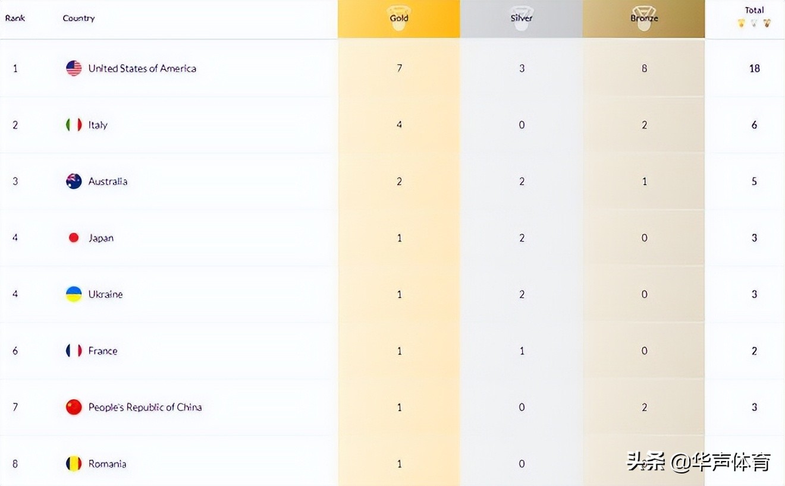Click the Japan flag icon
785x486 pixels.
(74, 238)
